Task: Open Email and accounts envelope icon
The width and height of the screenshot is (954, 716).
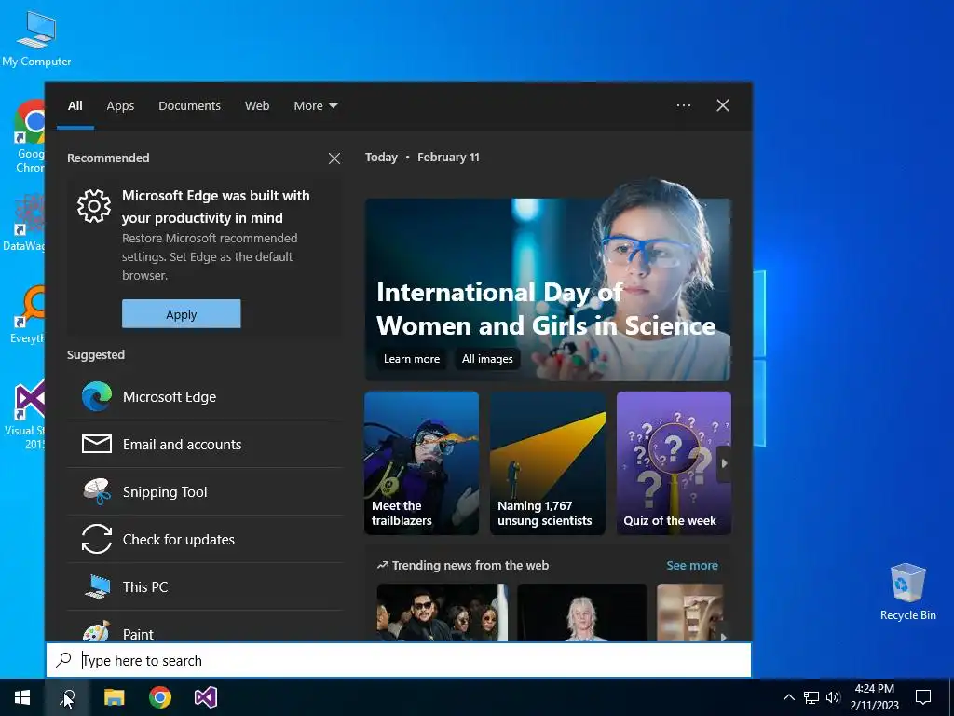Action: [97, 445]
